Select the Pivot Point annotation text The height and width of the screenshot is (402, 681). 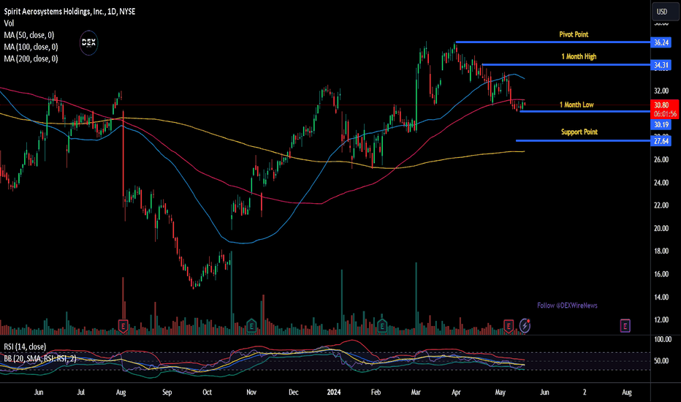click(574, 34)
